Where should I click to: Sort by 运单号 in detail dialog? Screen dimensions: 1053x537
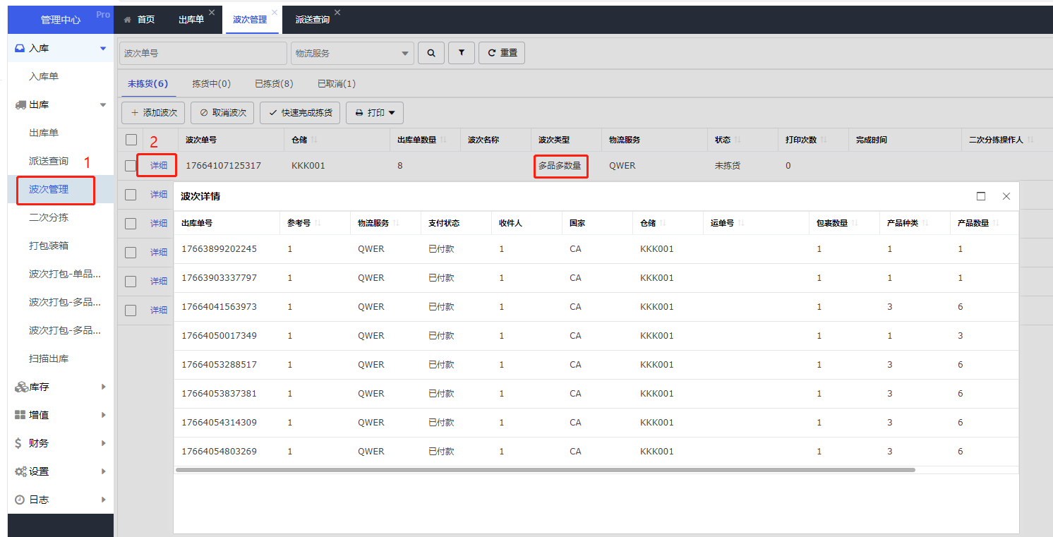tap(741, 223)
